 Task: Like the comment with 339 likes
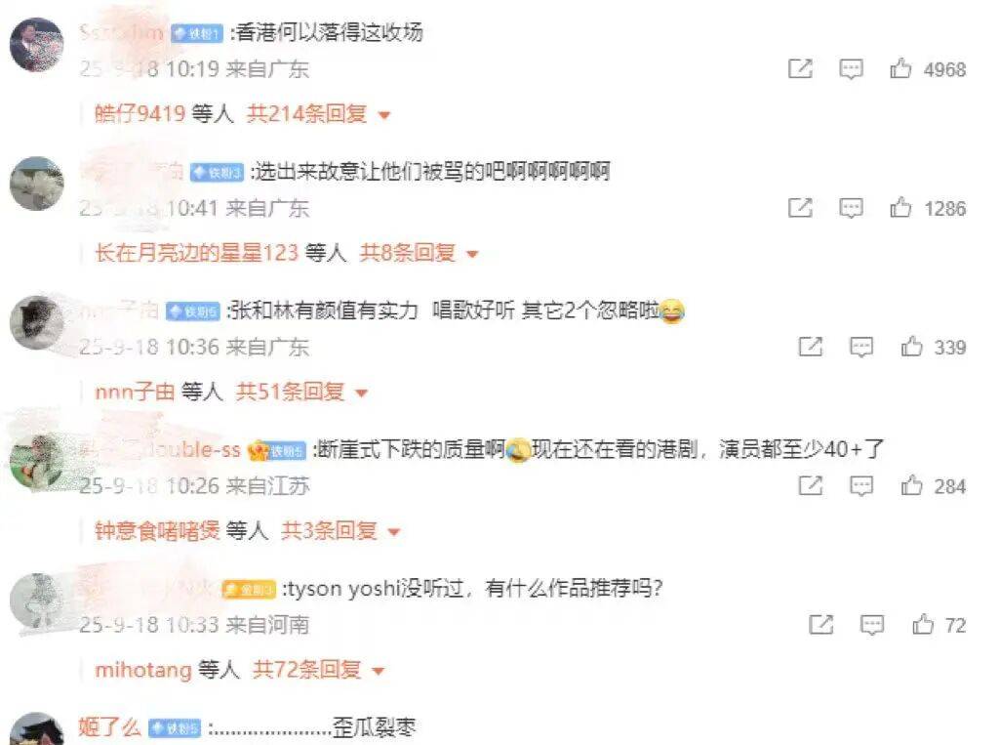(x=911, y=347)
